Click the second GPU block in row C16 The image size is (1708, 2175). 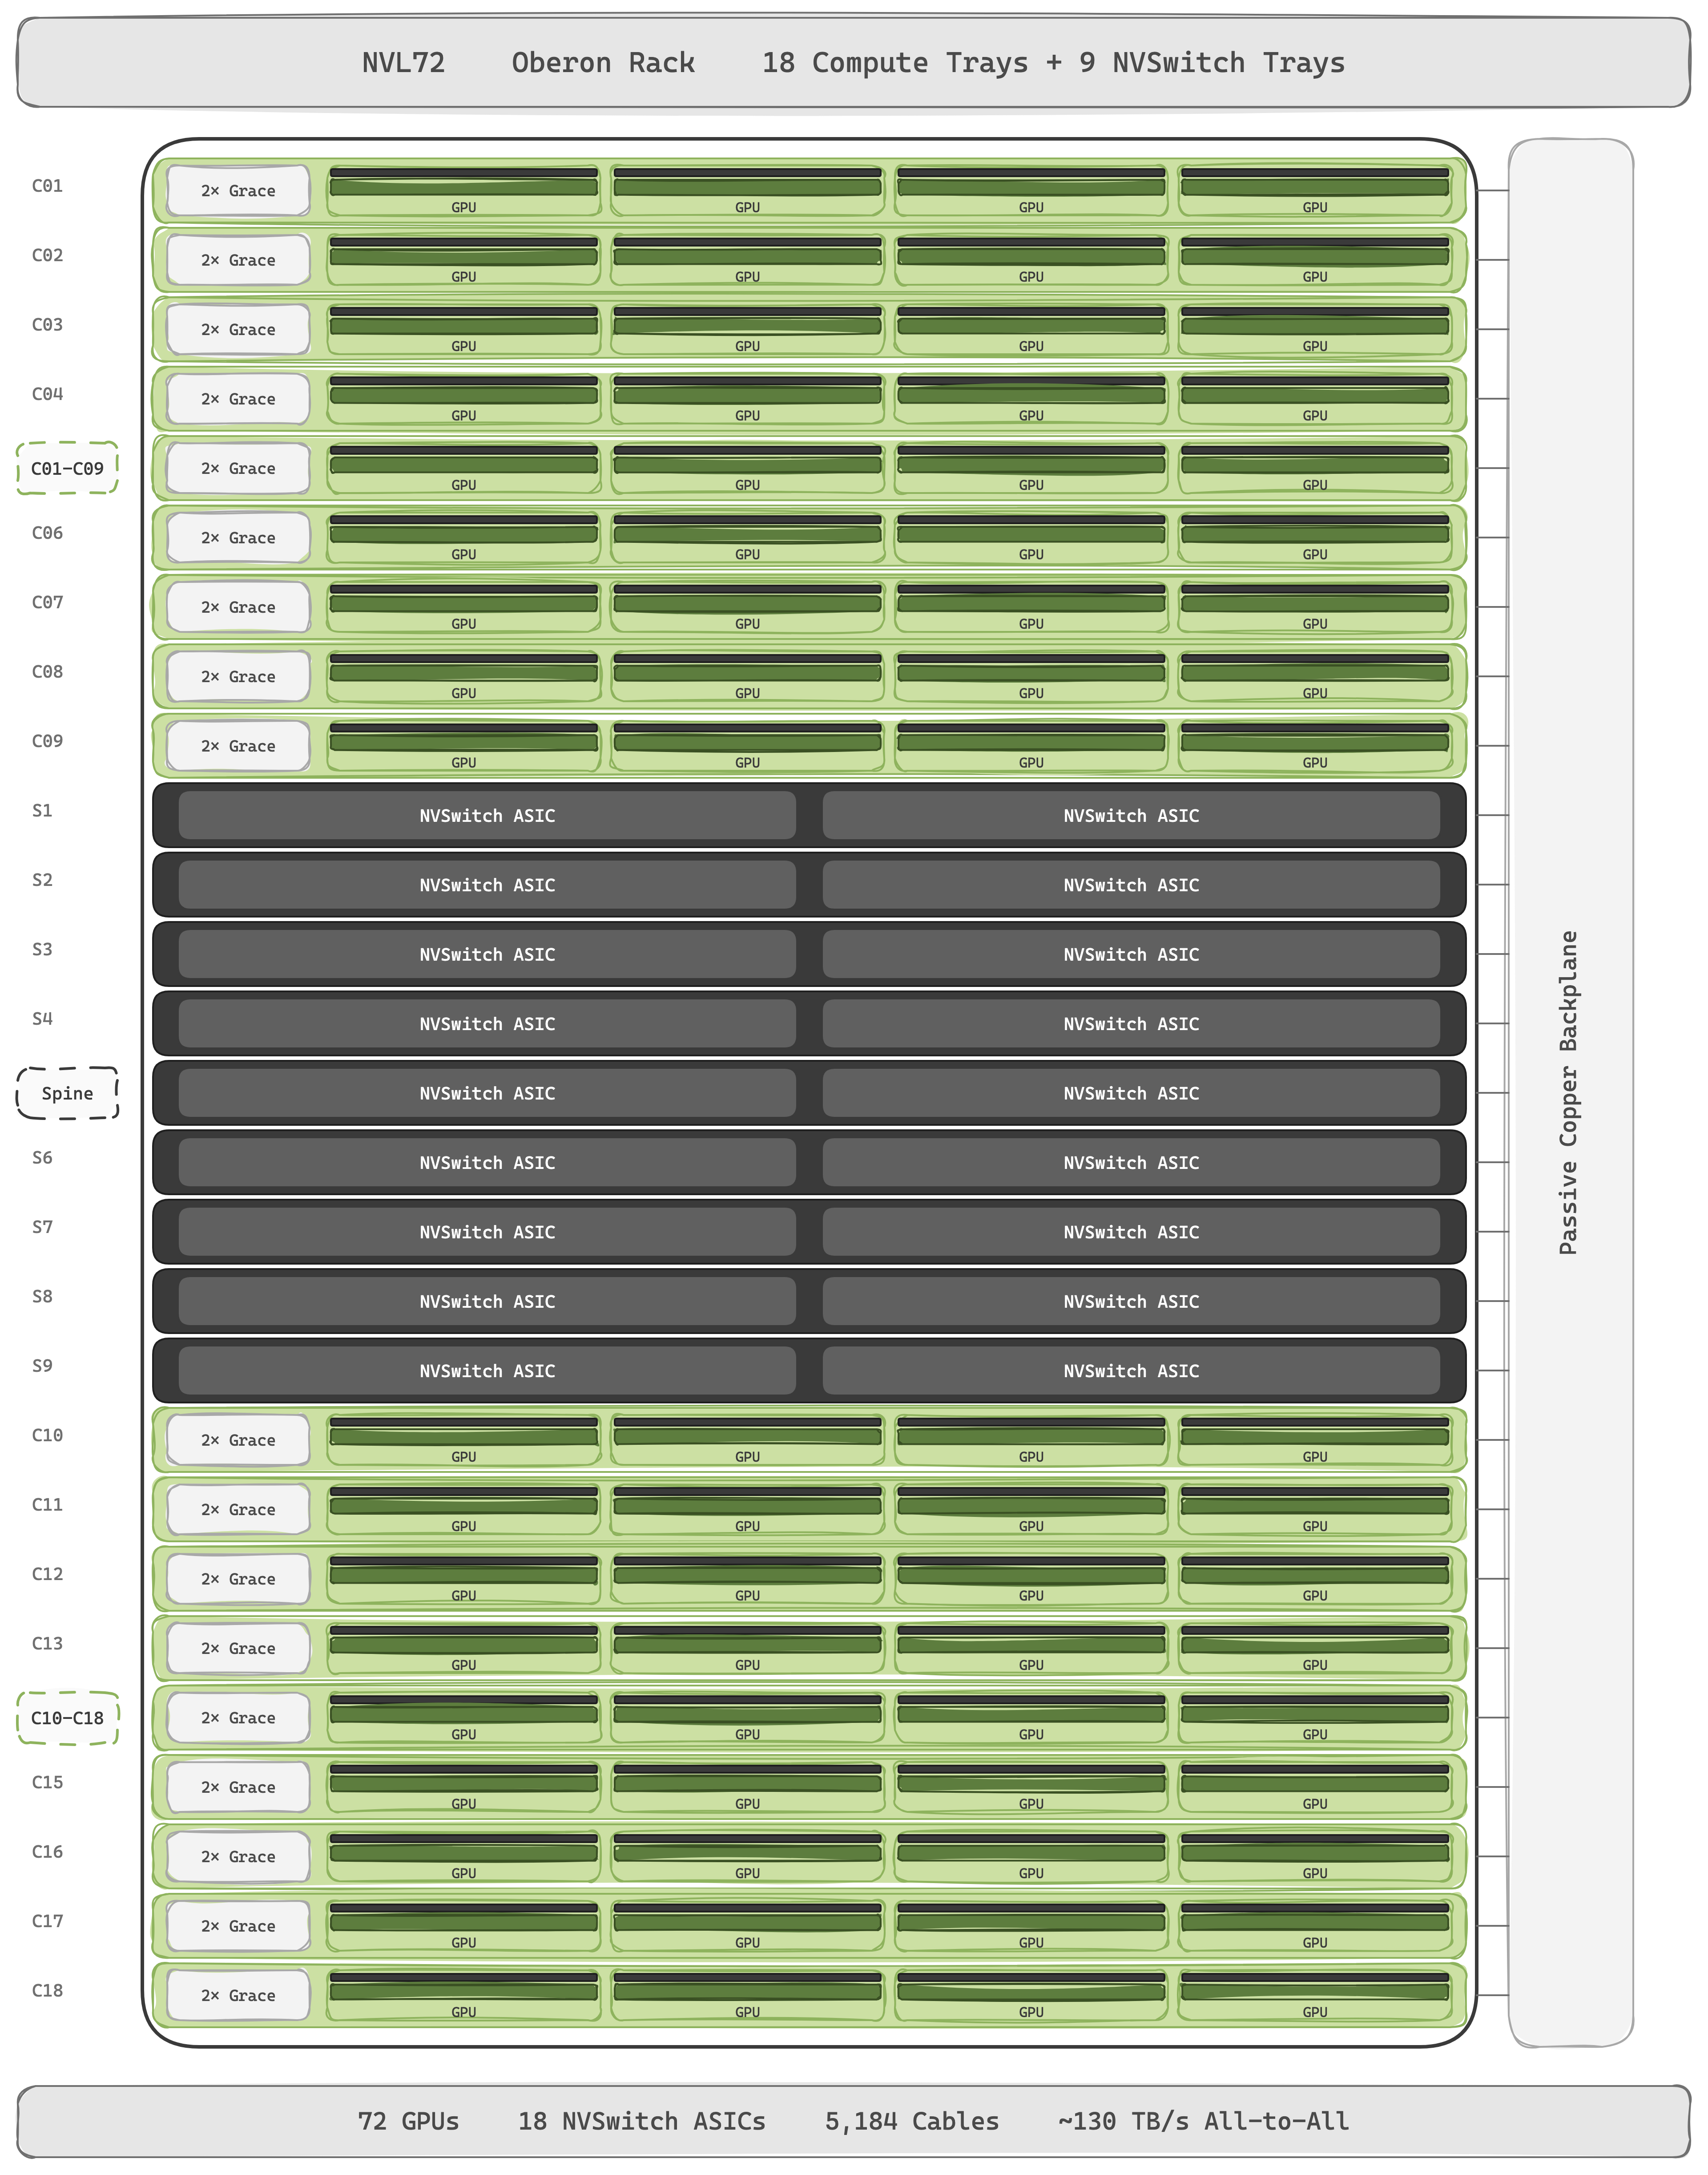[x=748, y=1857]
